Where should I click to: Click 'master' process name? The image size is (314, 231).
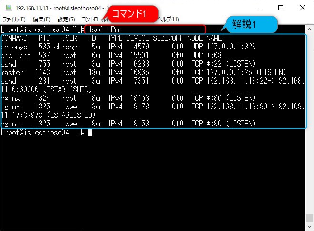click(12, 73)
